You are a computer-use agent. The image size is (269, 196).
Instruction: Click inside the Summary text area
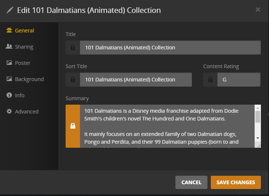167,126
